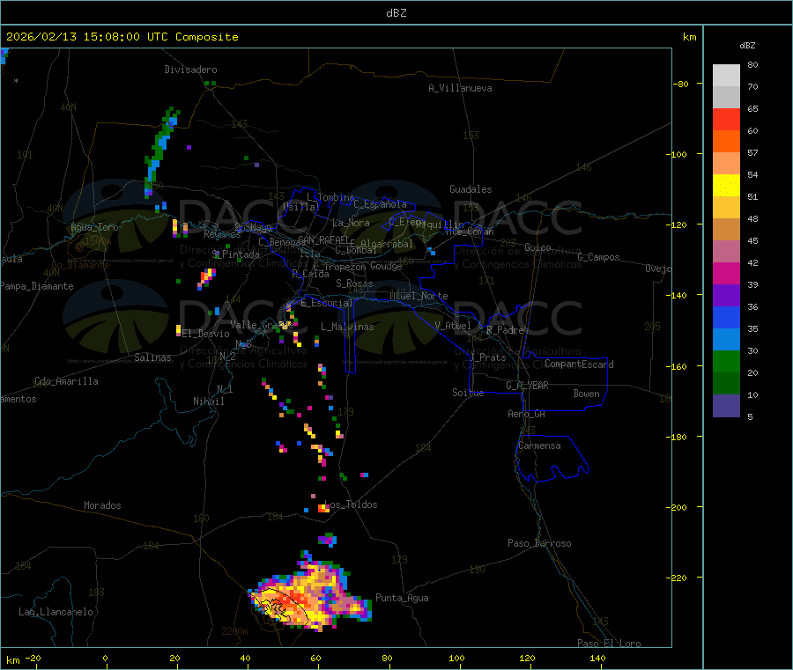
Task: Select the red 65 dBZ legend swatch
Action: [x=726, y=119]
